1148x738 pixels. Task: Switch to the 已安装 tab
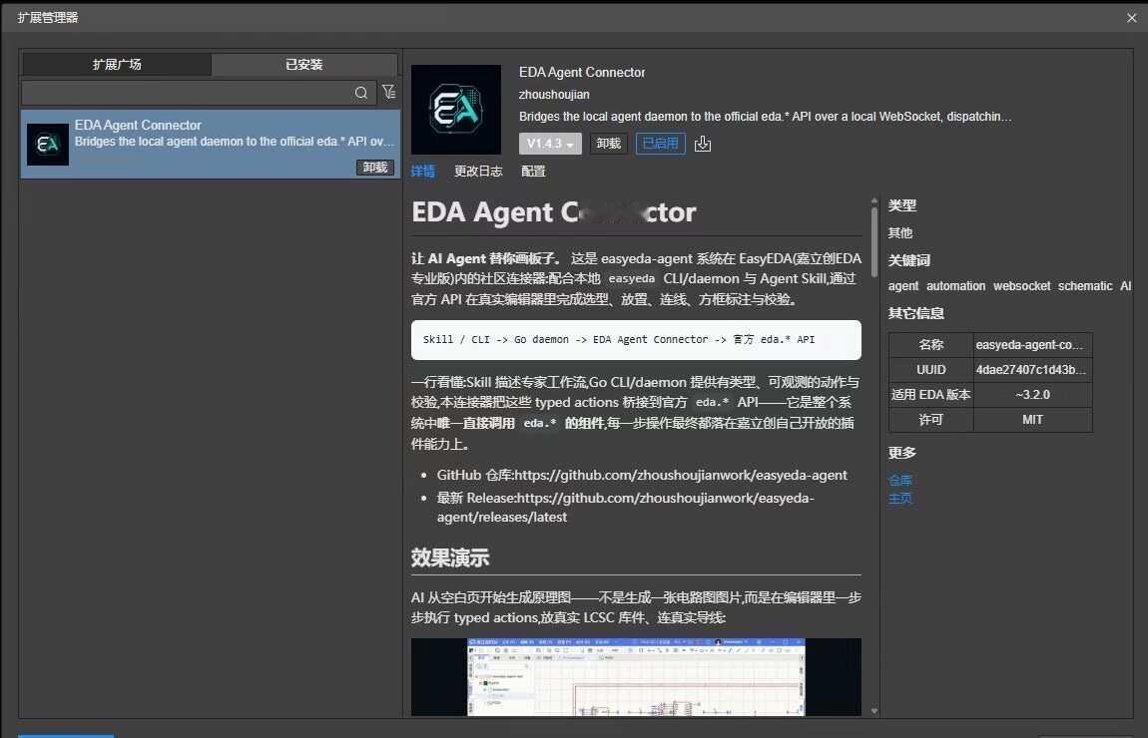[x=303, y=65]
